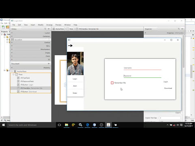Select AnchorPane row in hierarchy

(x=30, y=71)
